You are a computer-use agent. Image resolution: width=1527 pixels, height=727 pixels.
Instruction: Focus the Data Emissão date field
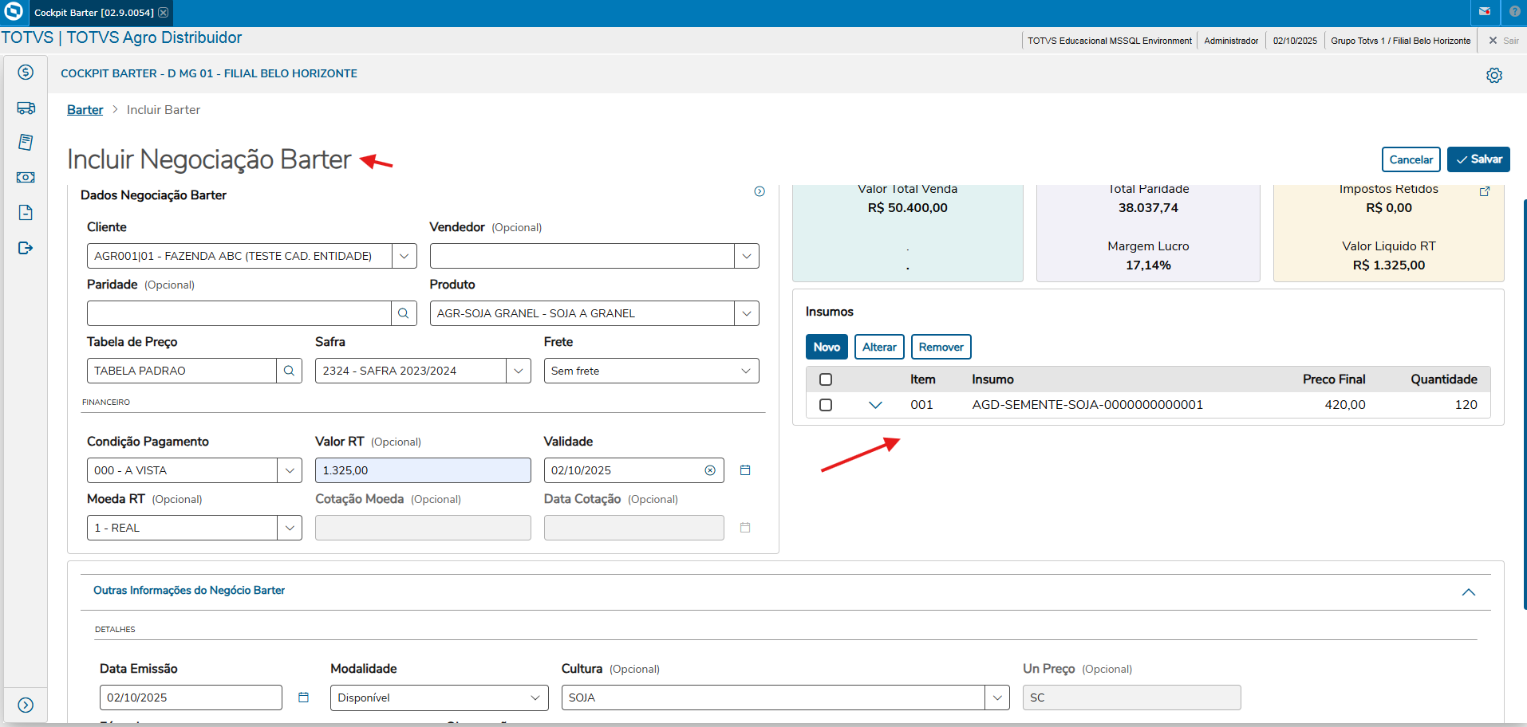click(x=191, y=698)
